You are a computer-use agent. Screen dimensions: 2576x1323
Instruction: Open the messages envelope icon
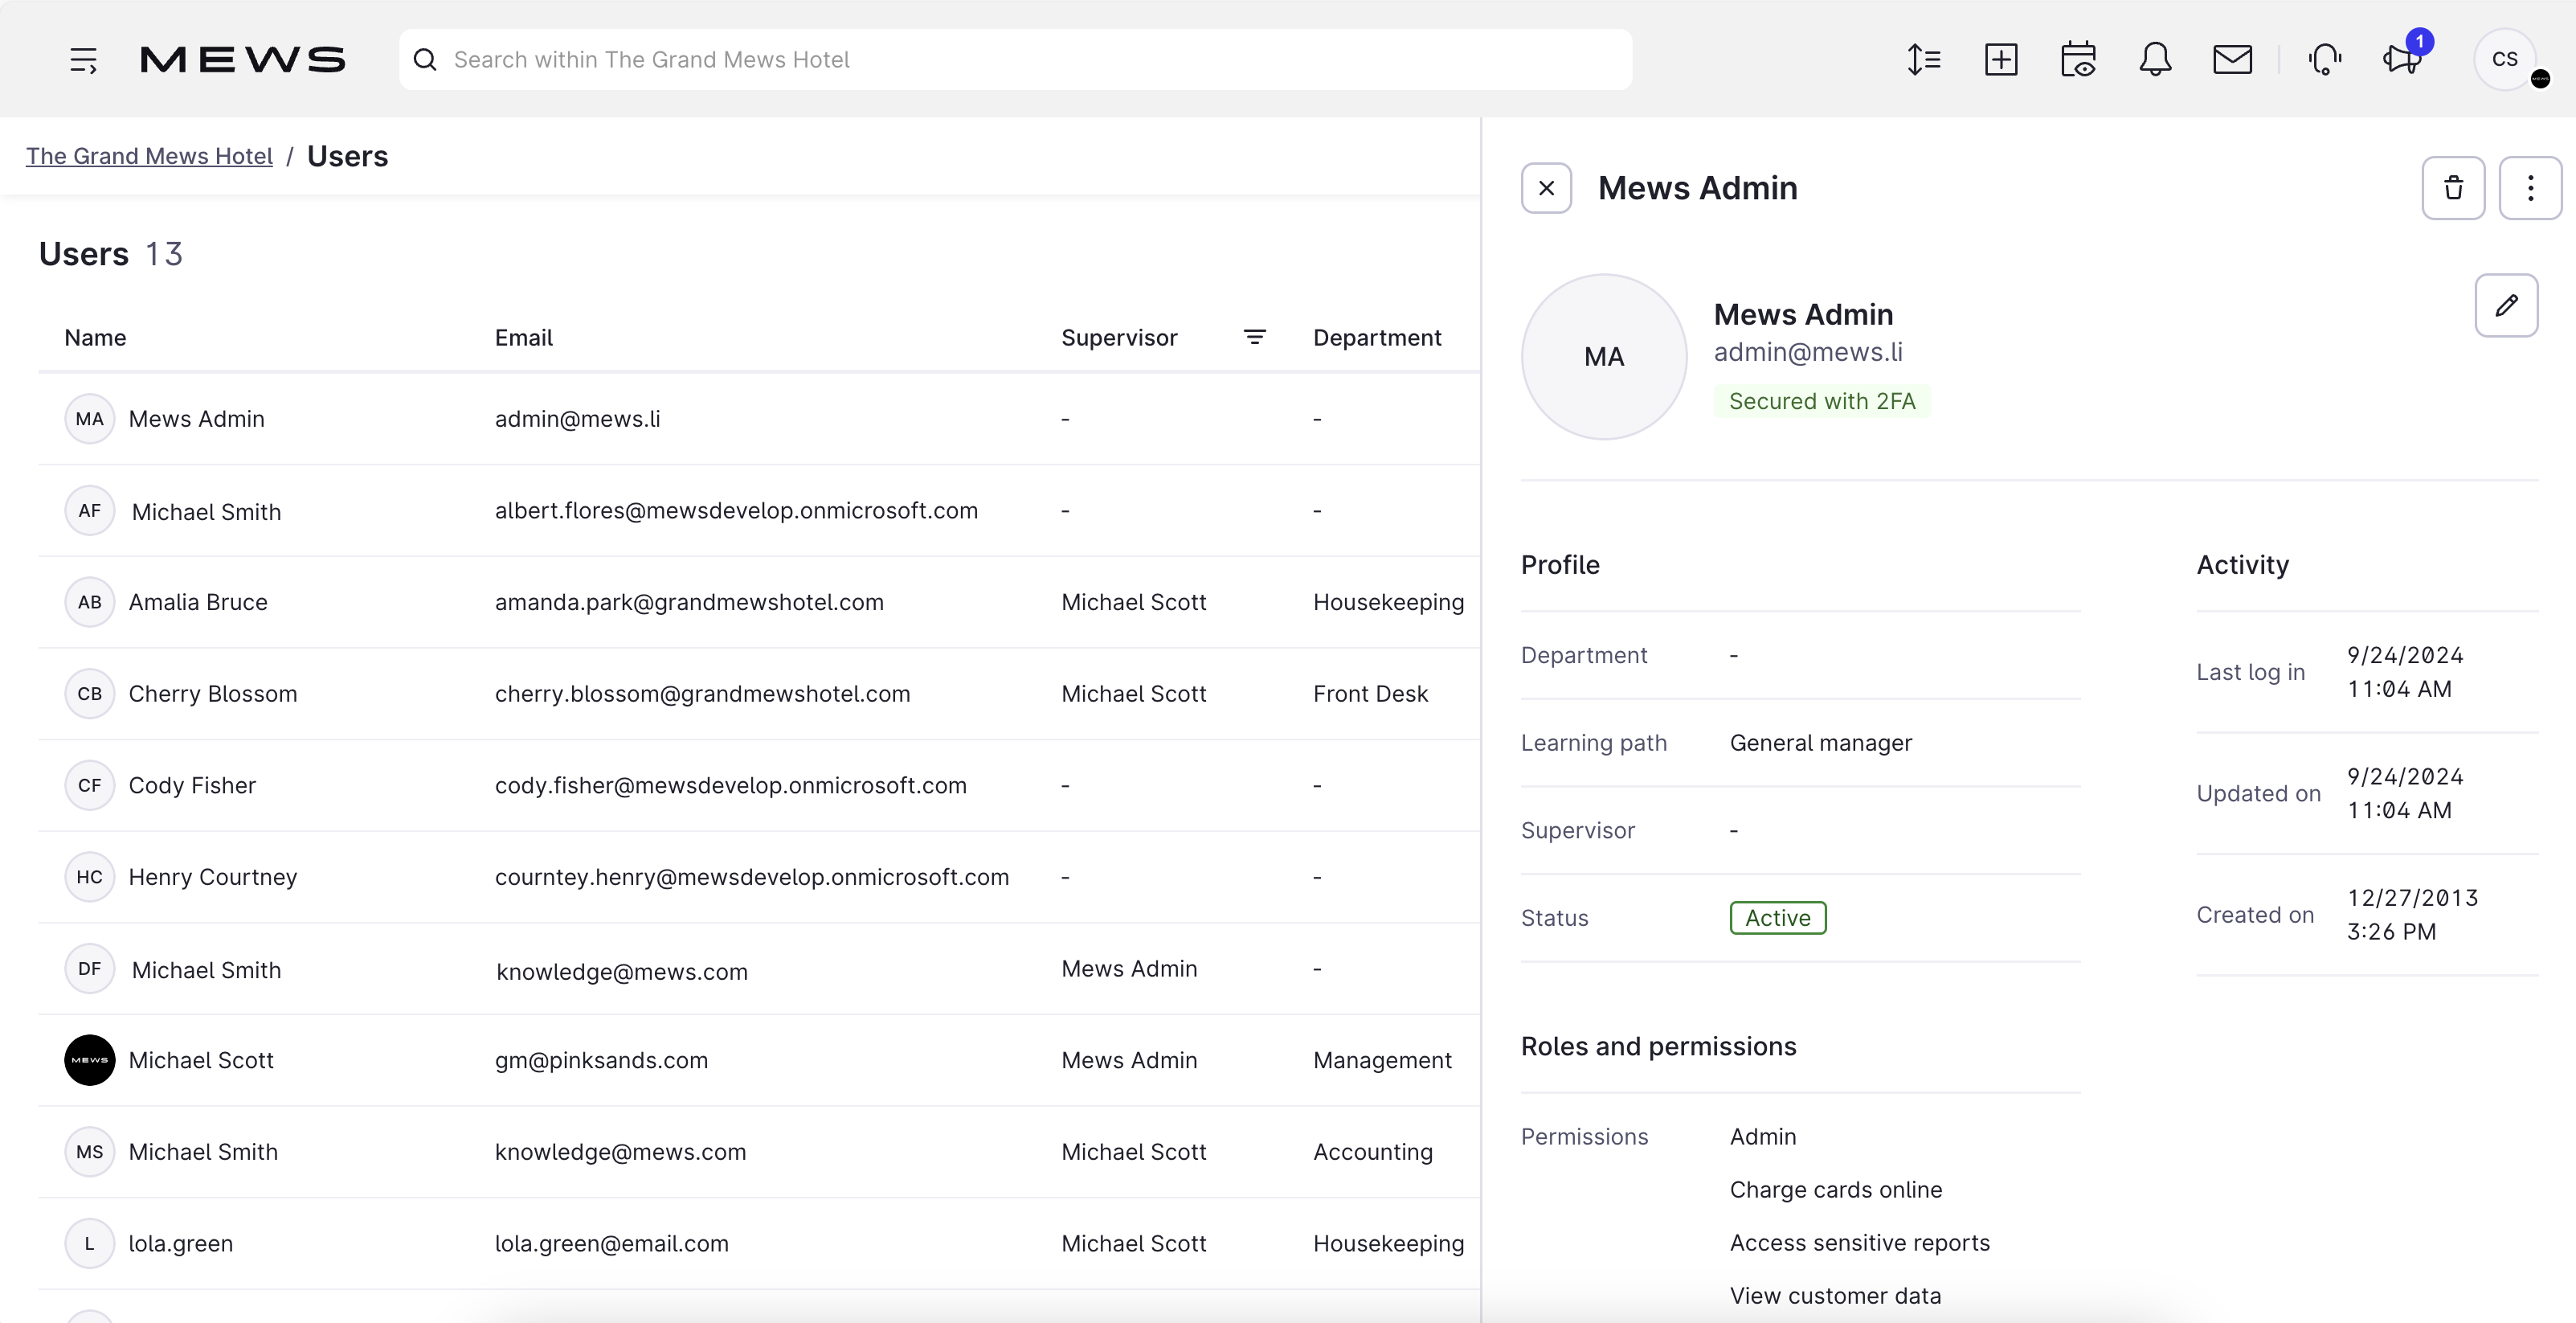pos(2232,60)
